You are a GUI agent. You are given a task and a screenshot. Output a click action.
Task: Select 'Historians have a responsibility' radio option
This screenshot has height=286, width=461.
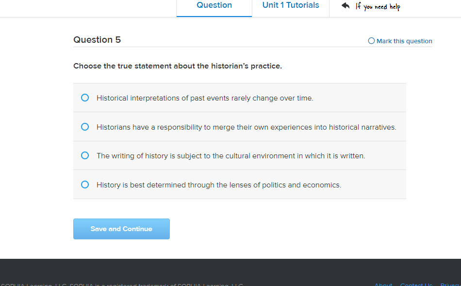(x=84, y=127)
